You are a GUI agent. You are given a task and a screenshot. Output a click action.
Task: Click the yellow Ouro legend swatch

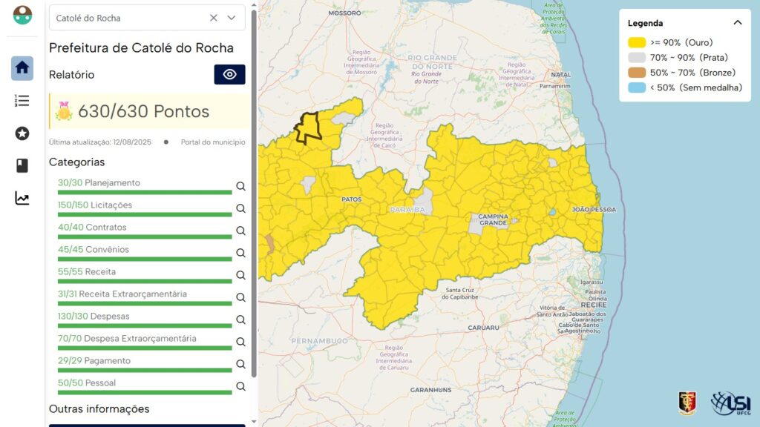coord(636,43)
